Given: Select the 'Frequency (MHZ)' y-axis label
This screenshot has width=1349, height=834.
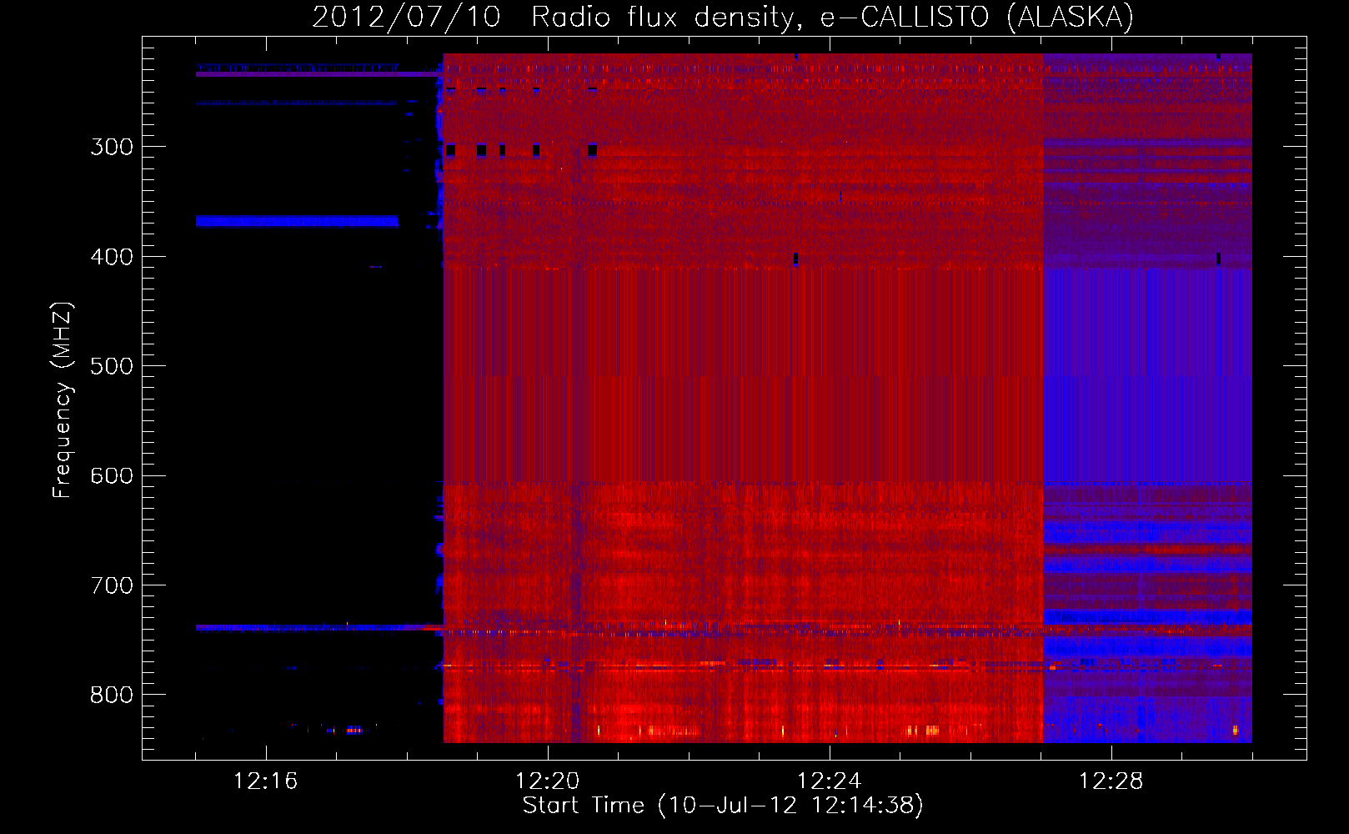Looking at the screenshot, I should coord(63,399).
